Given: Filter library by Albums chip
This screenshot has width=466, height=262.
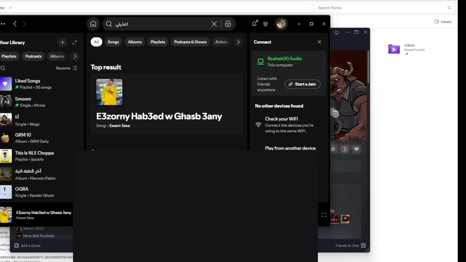Looking at the screenshot, I should pos(57,56).
